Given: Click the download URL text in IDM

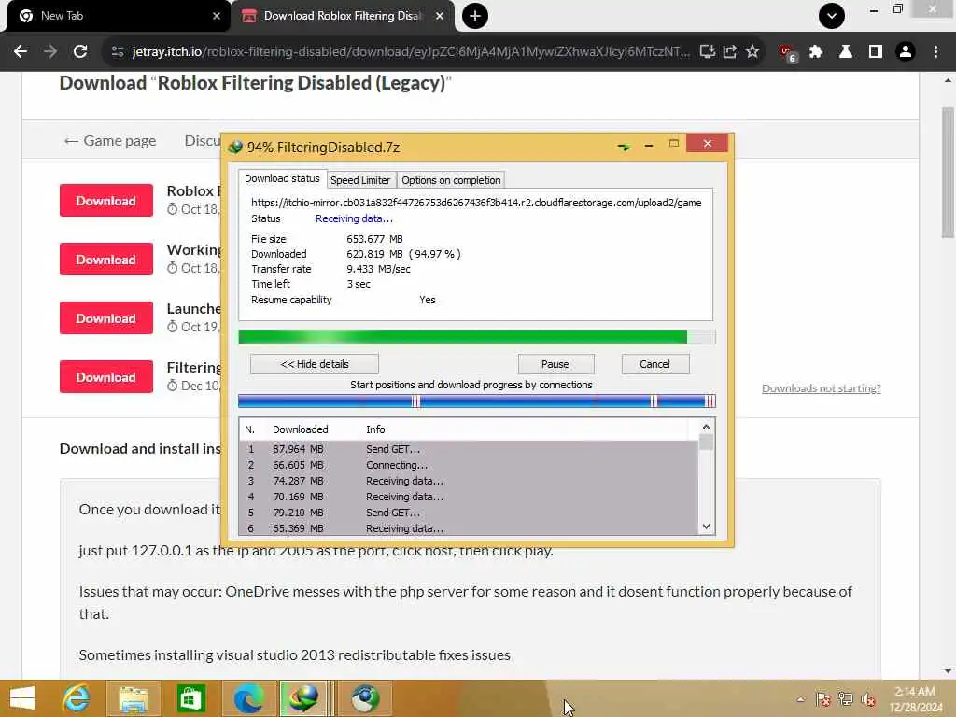Looking at the screenshot, I should 476,203.
